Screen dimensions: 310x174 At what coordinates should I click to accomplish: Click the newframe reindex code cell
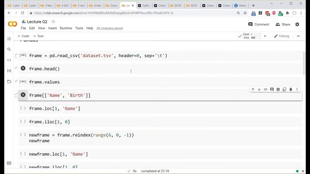coord(160,138)
